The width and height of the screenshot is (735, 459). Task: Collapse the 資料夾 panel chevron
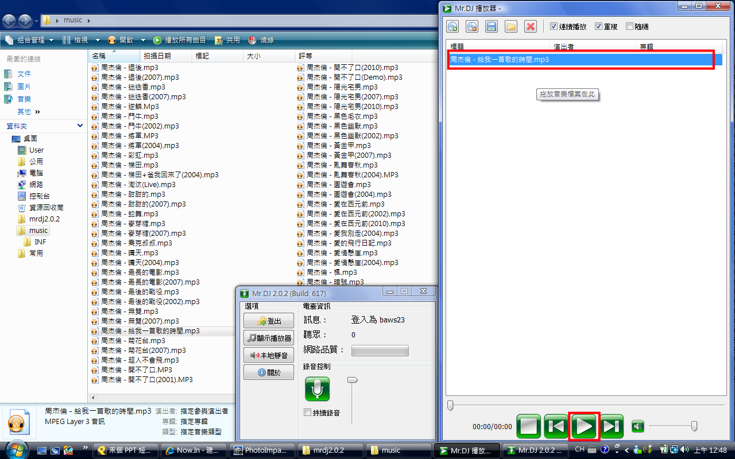pyautogui.click(x=80, y=126)
